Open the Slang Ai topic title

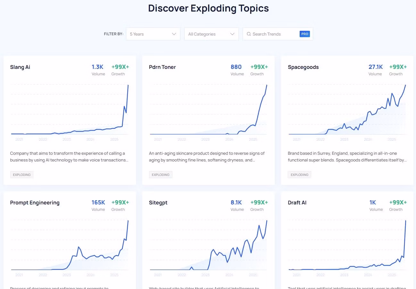point(20,67)
